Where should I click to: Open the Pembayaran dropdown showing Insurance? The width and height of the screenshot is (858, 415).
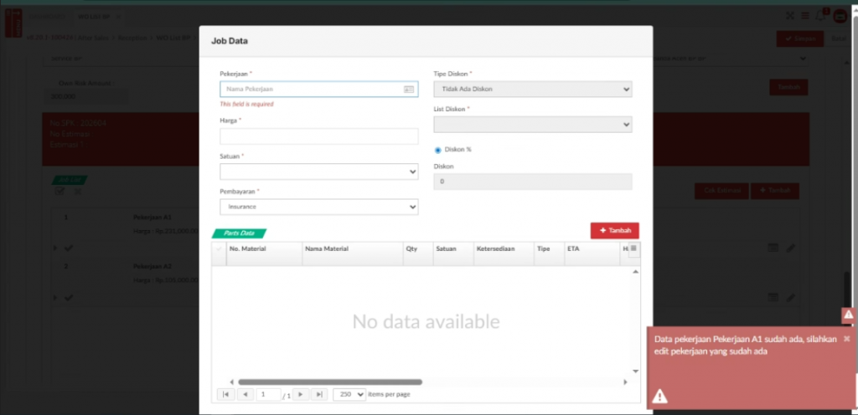pyautogui.click(x=318, y=207)
